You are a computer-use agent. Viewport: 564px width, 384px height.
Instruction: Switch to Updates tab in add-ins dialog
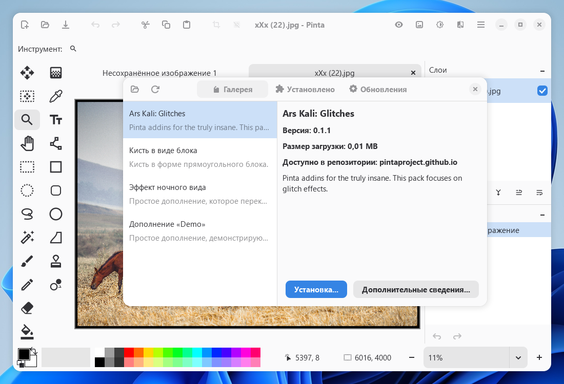pyautogui.click(x=378, y=90)
